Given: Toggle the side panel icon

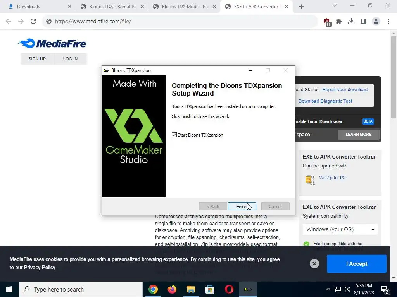Looking at the screenshot, I should click(364, 22).
